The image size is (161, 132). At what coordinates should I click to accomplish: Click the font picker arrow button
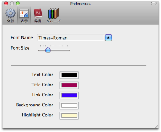[108, 37]
